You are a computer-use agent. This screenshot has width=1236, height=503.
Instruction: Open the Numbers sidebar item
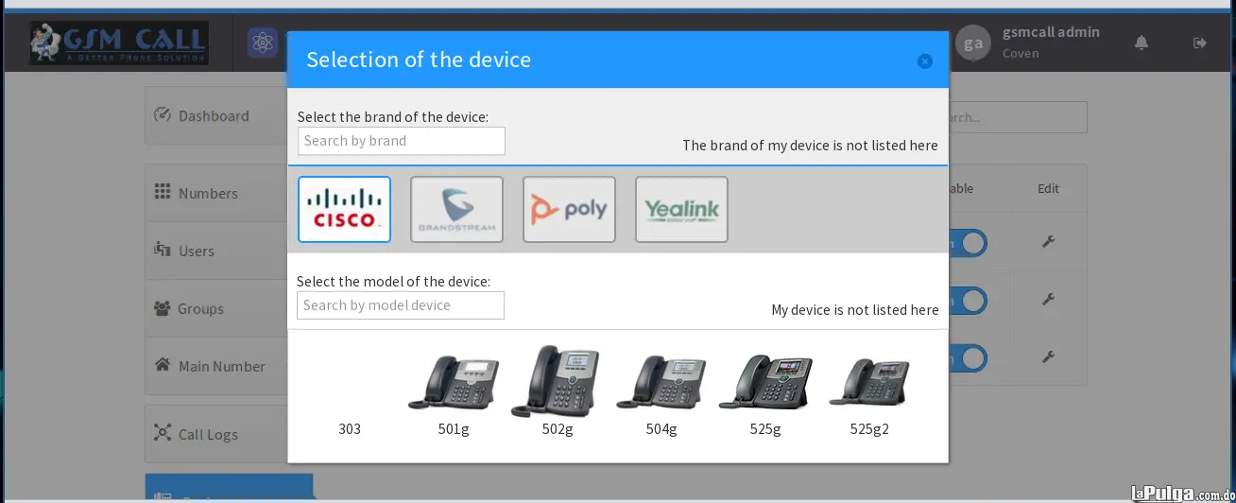click(x=216, y=193)
